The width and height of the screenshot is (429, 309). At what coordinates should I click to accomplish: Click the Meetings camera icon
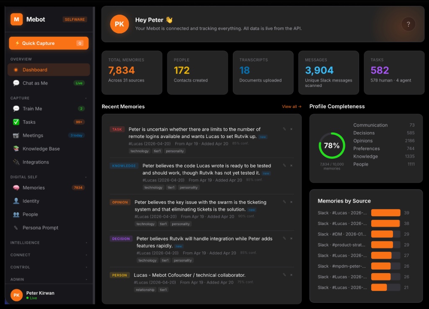click(16, 135)
